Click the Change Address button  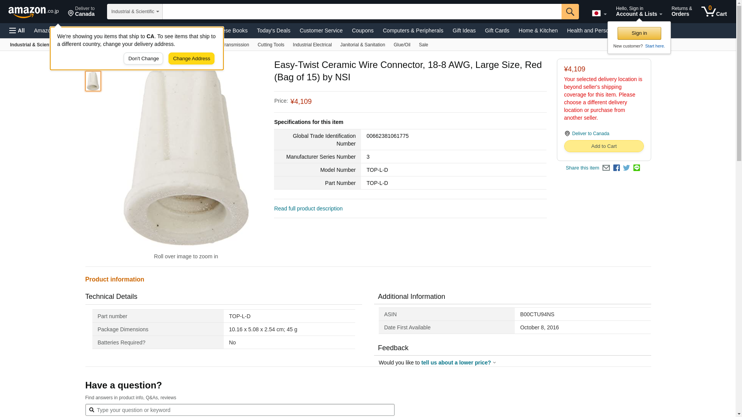pyautogui.click(x=191, y=59)
